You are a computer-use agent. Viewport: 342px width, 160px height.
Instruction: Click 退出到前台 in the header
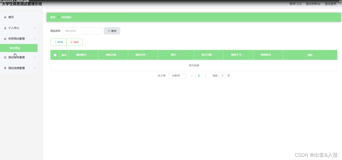click(x=313, y=4)
